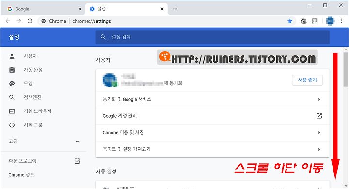Select 기본 브라우저 in the sidebar
Image resolution: width=349 pixels, height=189 pixels.
coord(38,111)
